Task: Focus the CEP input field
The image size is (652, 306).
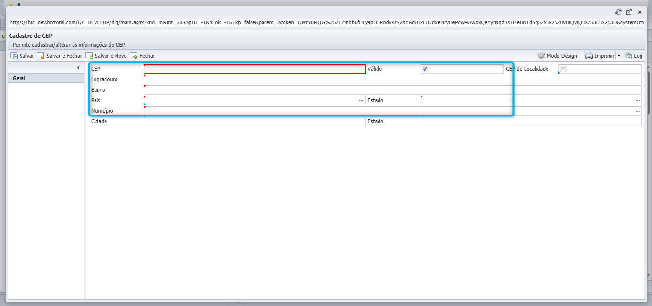Action: [x=254, y=69]
